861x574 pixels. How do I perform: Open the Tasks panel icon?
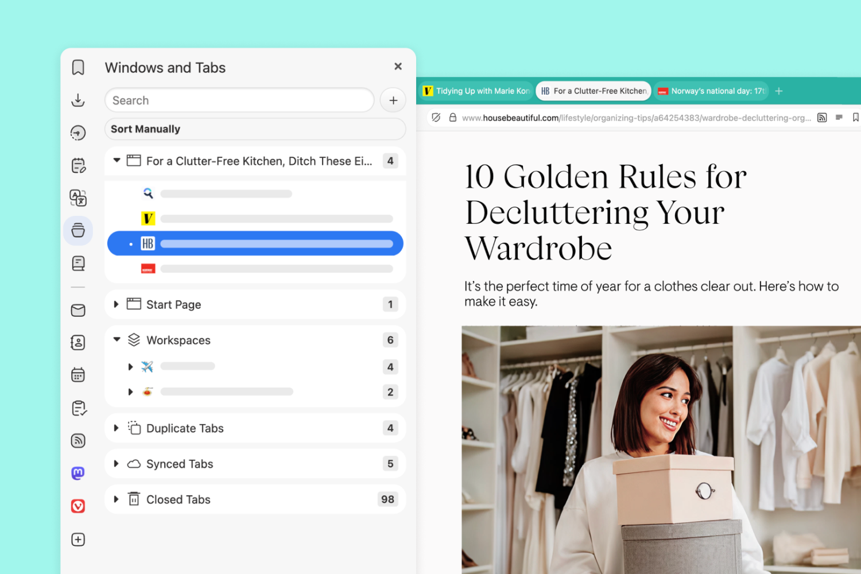(x=79, y=408)
